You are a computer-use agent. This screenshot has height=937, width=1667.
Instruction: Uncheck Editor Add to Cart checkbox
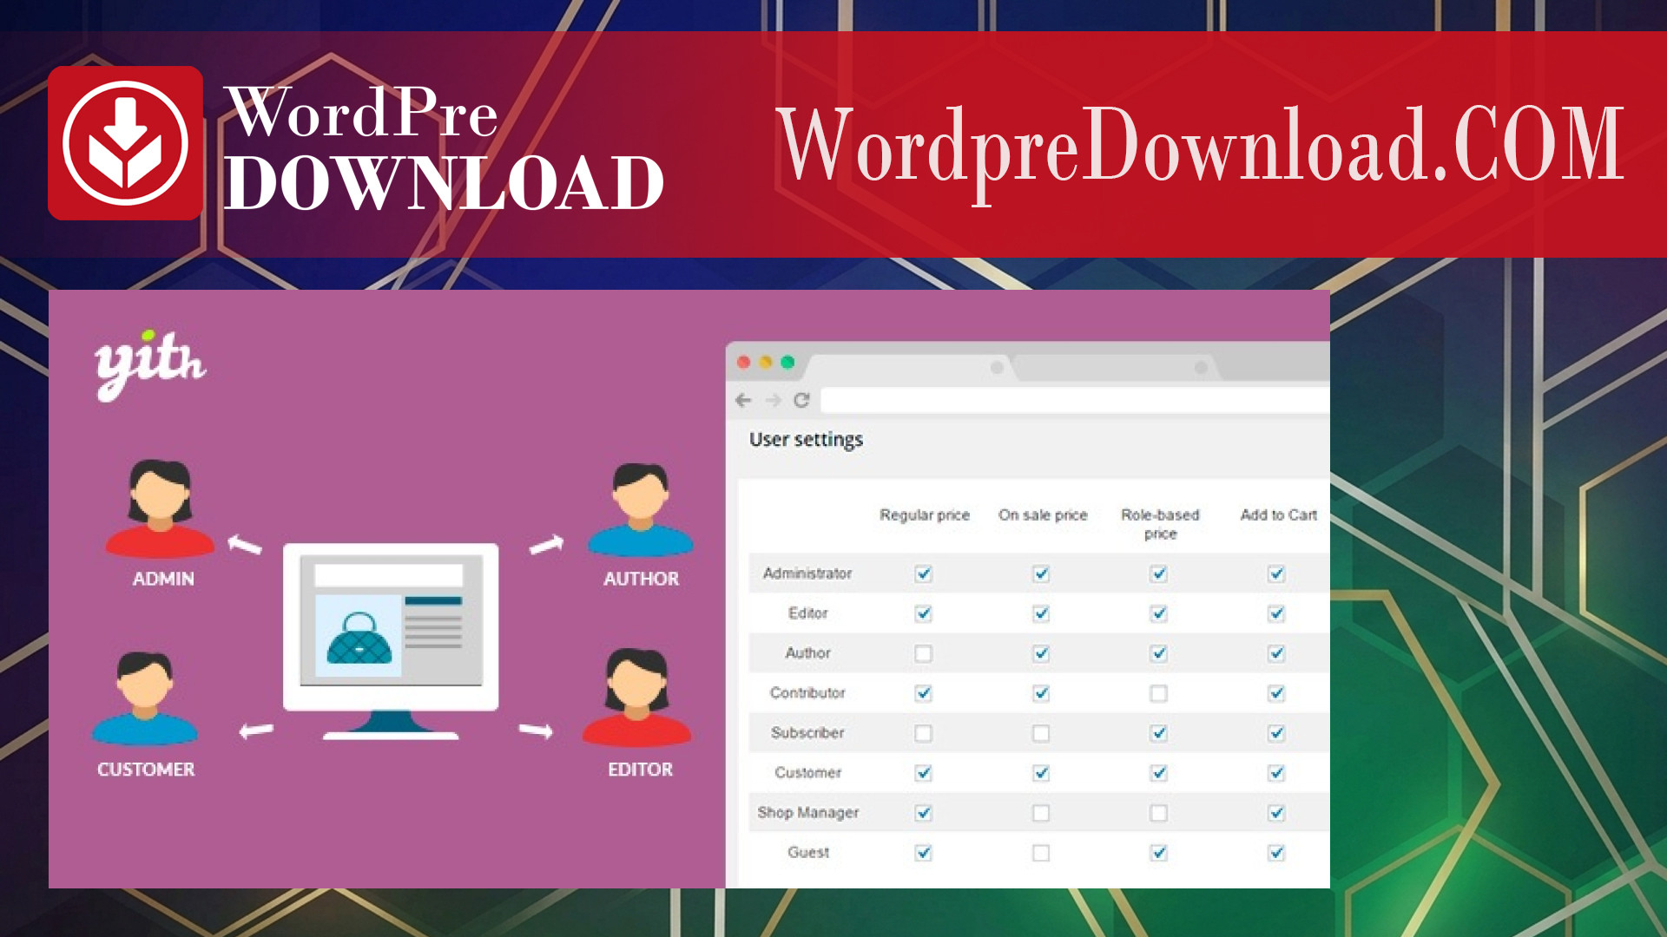tap(1276, 613)
